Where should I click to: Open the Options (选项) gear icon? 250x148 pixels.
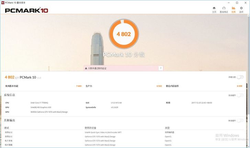point(241,8)
